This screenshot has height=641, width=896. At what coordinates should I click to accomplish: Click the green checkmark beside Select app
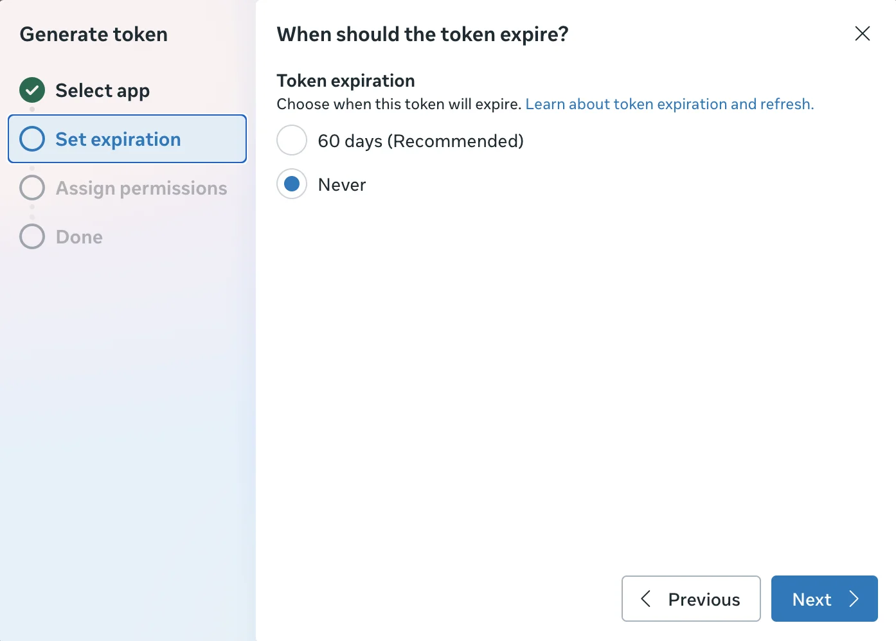coord(31,90)
